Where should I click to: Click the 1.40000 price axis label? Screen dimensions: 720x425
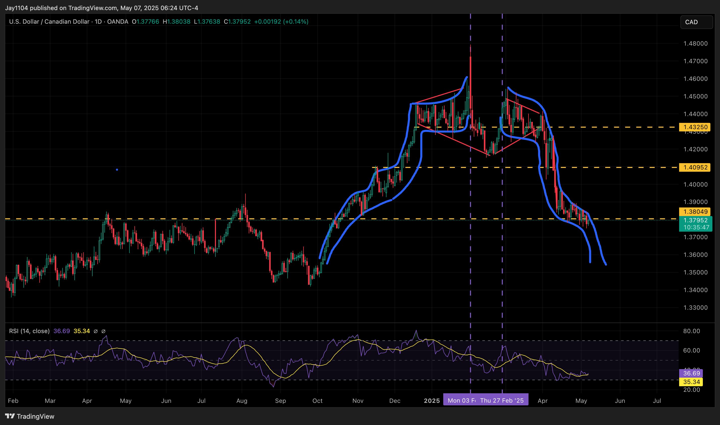pos(695,185)
